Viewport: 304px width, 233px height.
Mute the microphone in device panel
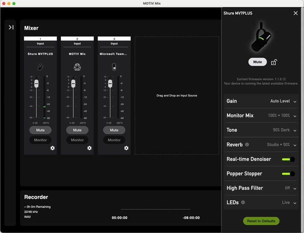pyautogui.click(x=257, y=62)
